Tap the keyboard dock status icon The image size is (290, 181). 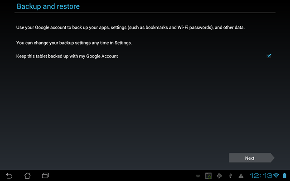(x=198, y=176)
